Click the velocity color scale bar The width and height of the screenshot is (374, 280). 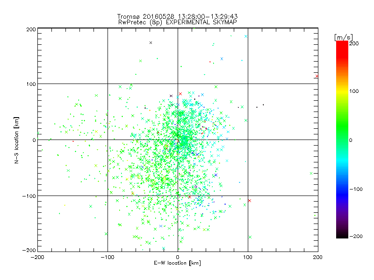[342, 139]
